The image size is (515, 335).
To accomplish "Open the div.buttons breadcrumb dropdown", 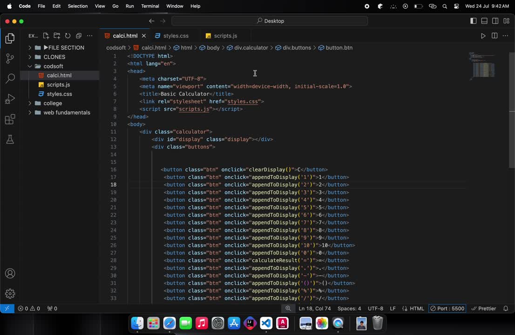I will [x=293, y=47].
